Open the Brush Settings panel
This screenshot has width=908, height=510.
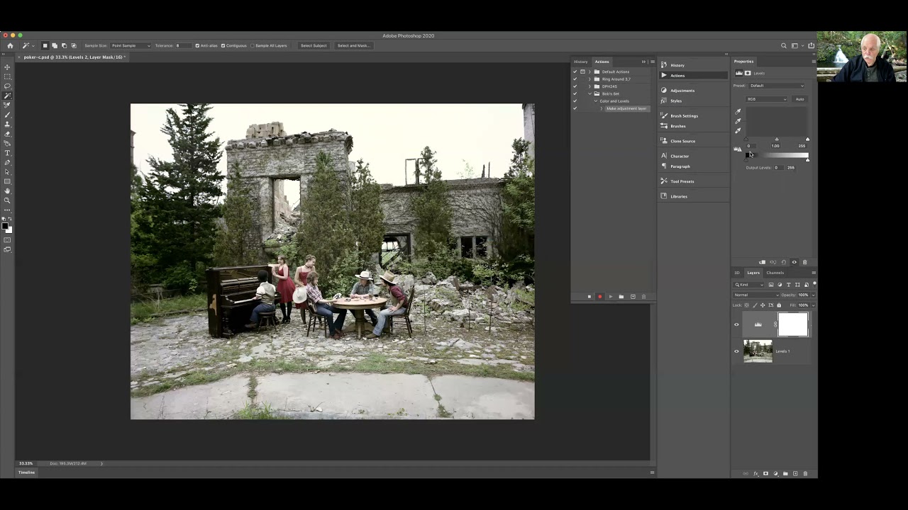pos(684,115)
